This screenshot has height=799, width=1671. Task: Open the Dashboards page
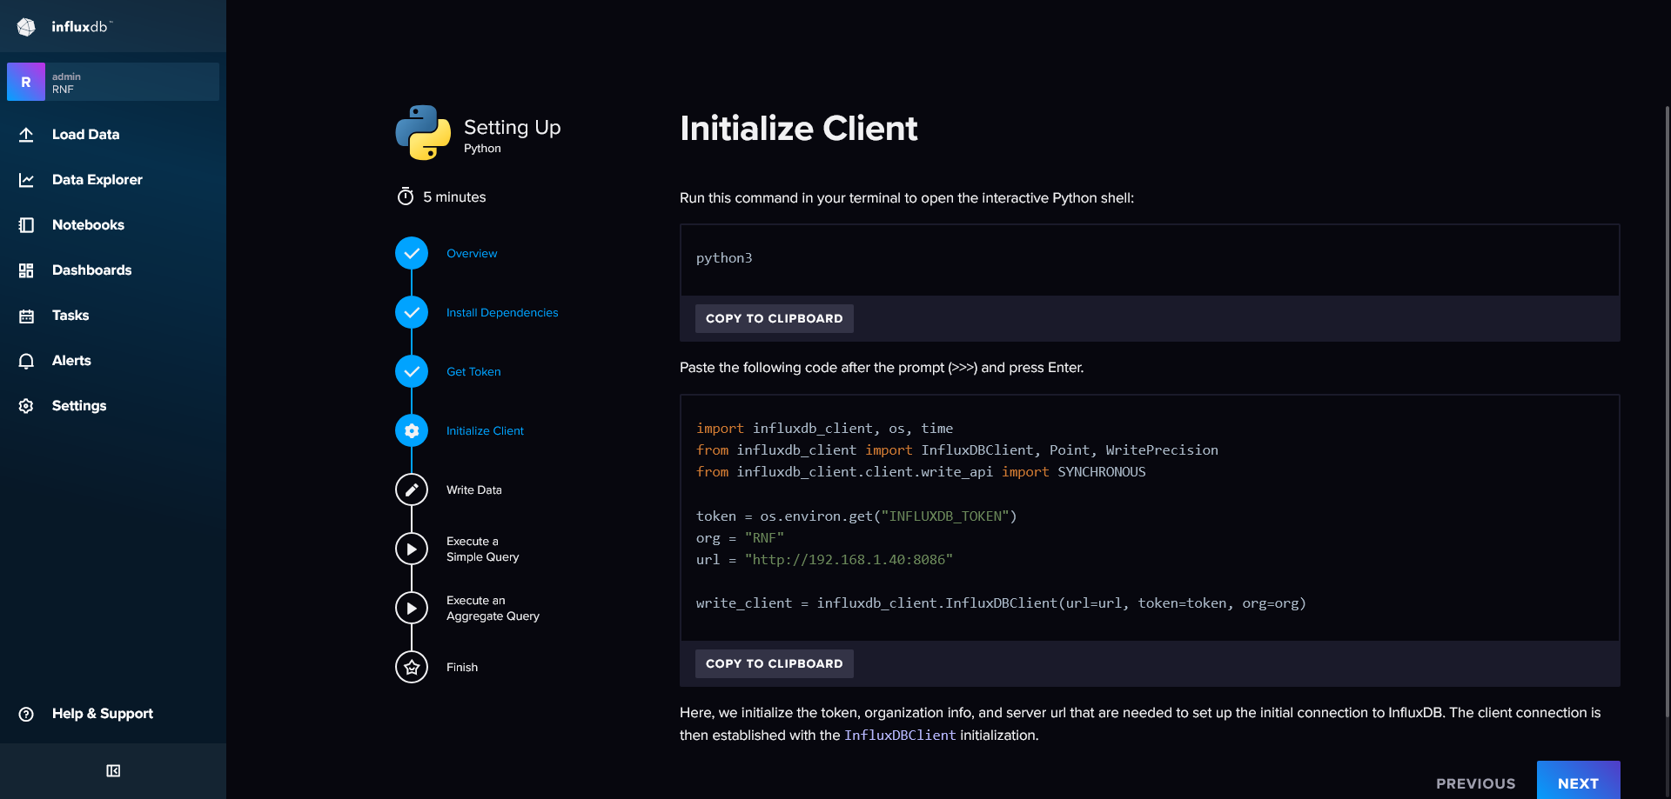pyautogui.click(x=91, y=270)
